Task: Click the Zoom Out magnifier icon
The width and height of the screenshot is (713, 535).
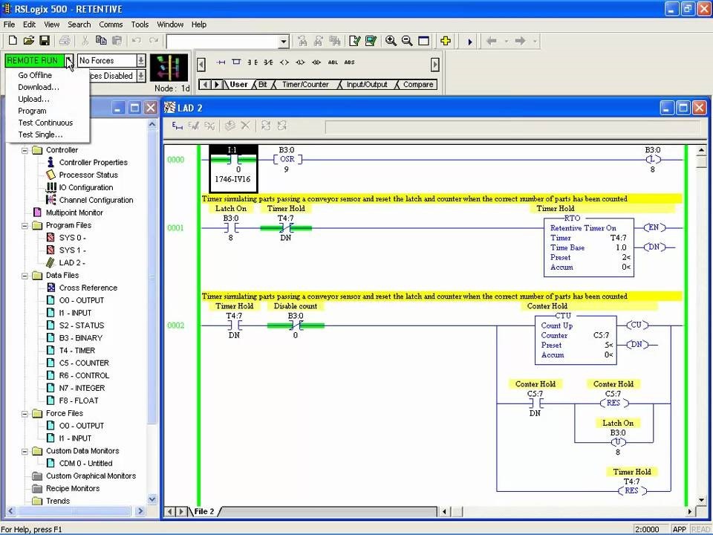Action: click(x=407, y=41)
